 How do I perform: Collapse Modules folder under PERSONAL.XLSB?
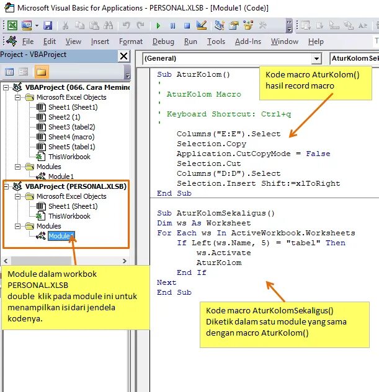[x=17, y=226]
